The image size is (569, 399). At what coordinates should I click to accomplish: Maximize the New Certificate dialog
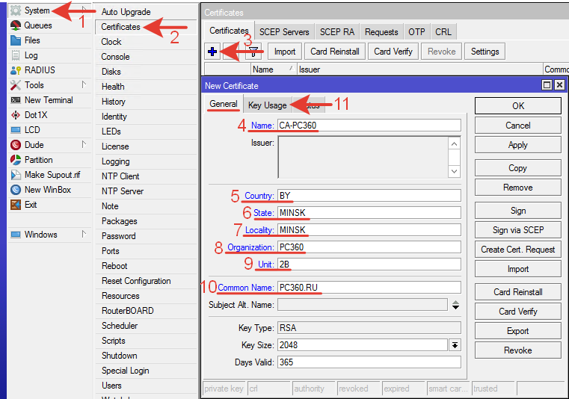[547, 85]
